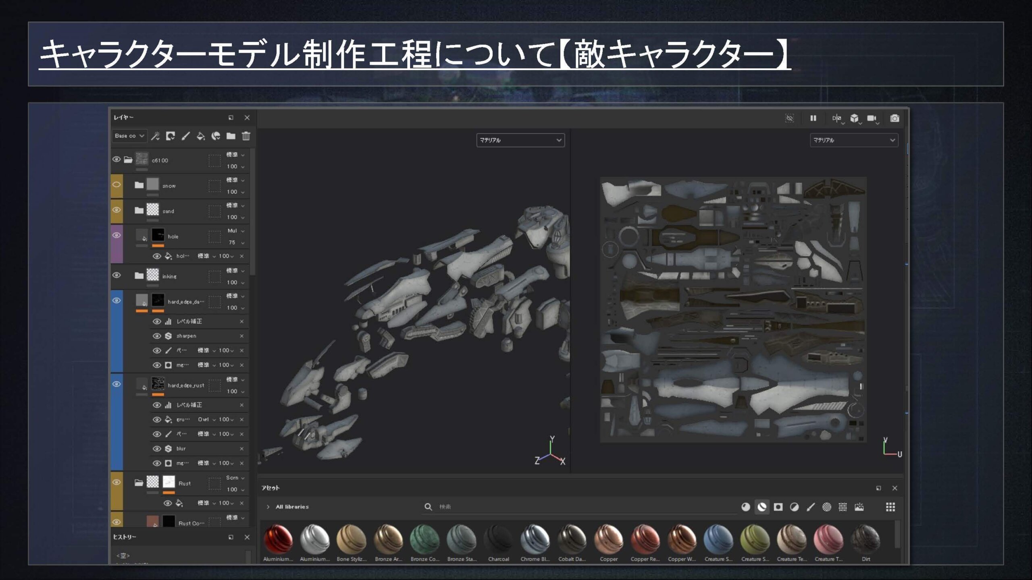Screen dimensions: 1032x580
Task: Select the Dirt material thumbnail
Action: coord(866,543)
